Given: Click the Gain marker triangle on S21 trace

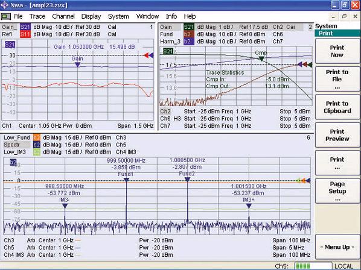Looking at the screenshot, I should (x=78, y=65).
